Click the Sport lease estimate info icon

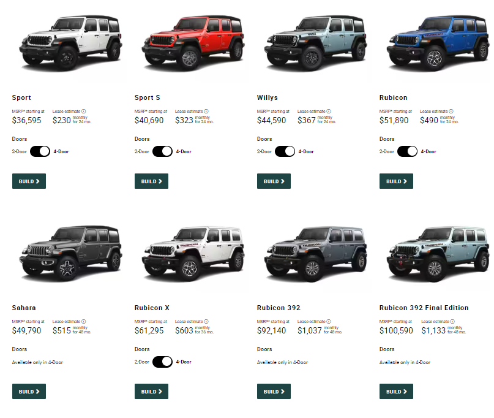83,112
